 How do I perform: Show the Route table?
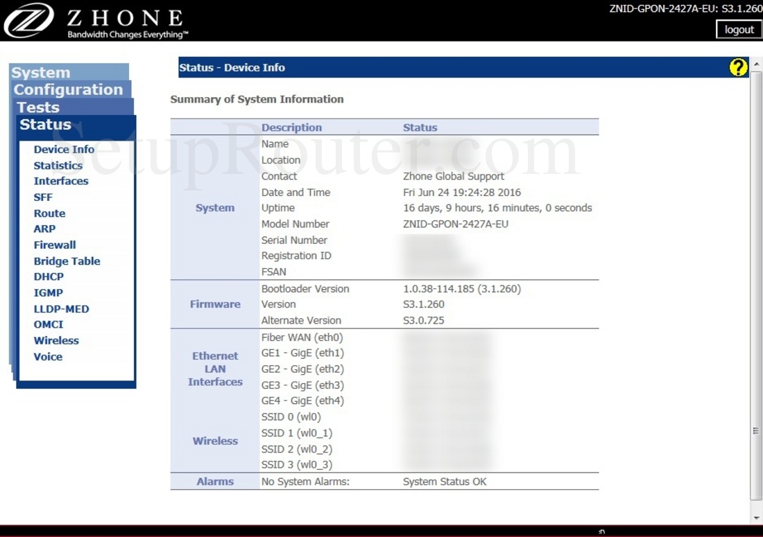[49, 213]
